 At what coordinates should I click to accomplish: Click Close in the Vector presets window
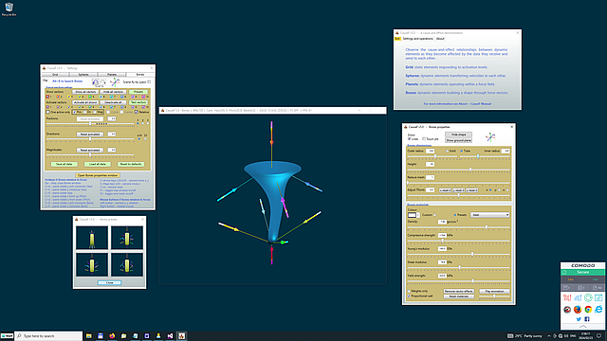coord(110,282)
